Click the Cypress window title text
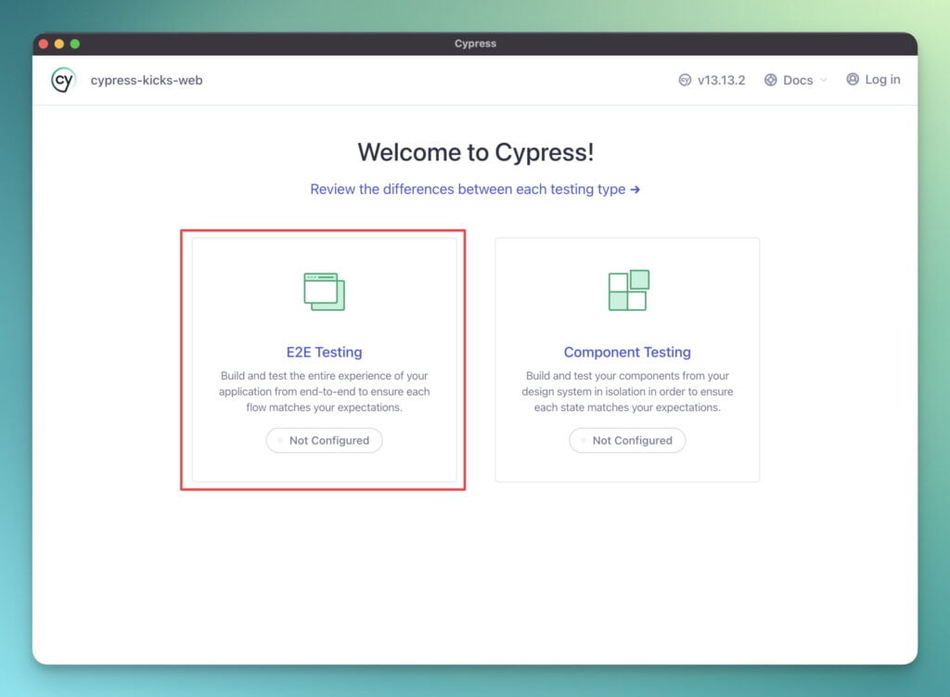The image size is (950, 697). tap(476, 44)
